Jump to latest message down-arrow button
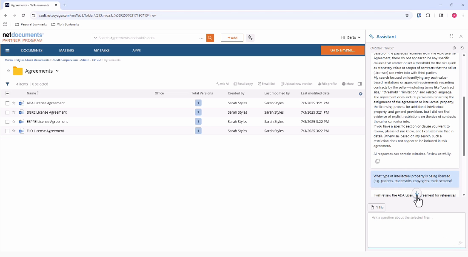Viewport: 468px width, 257px height. (417, 193)
